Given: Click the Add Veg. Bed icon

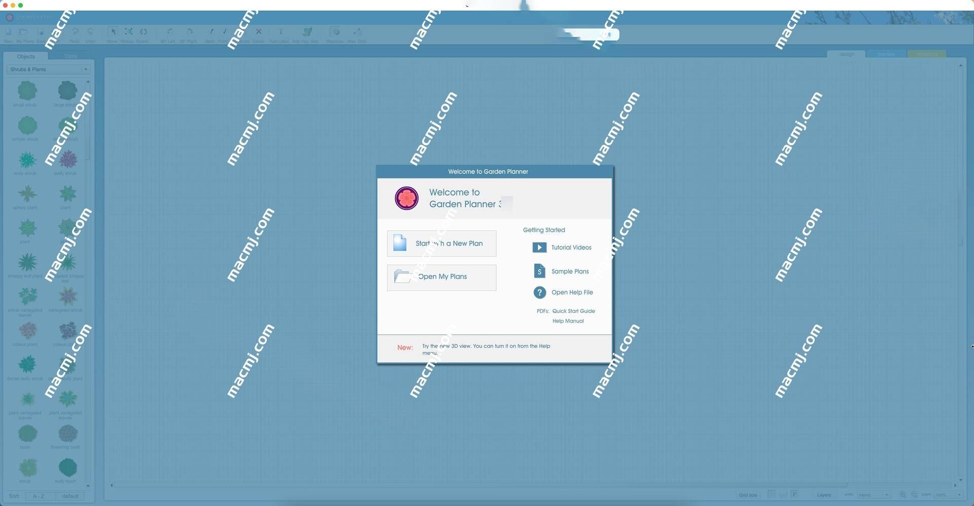Looking at the screenshot, I should point(307,32).
